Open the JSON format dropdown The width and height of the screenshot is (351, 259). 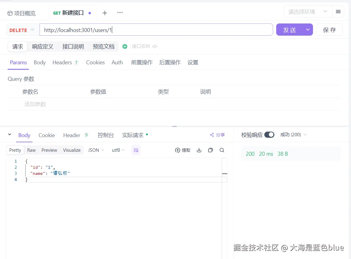pos(96,150)
